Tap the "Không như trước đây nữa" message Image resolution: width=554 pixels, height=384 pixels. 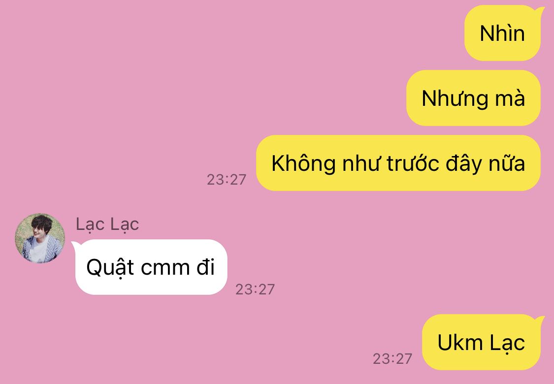(398, 163)
